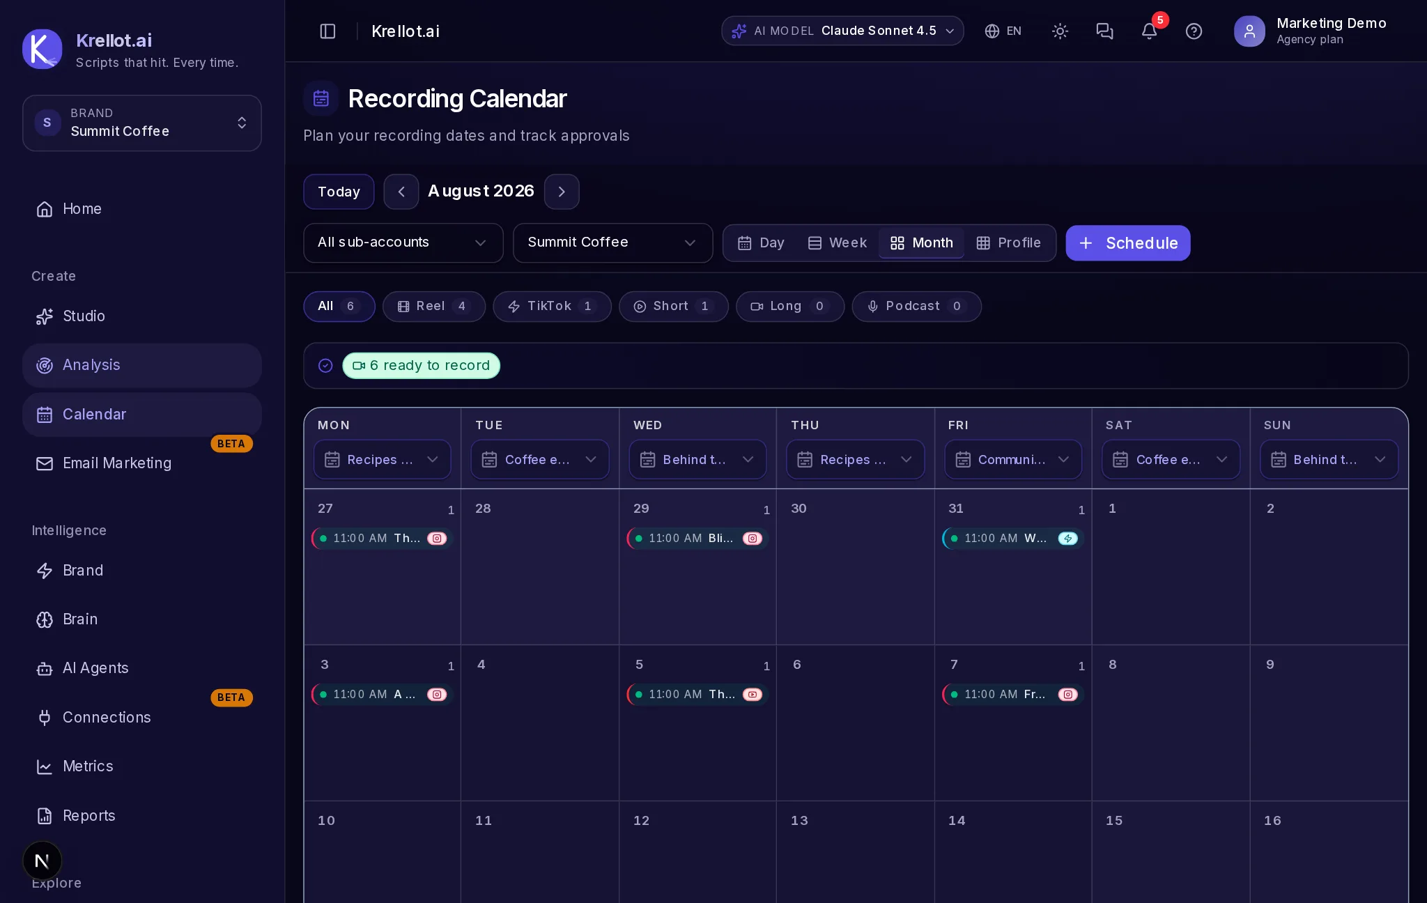Click the circular check icon beside ready badge
Viewport: 1427px width, 903px height.
(325, 366)
